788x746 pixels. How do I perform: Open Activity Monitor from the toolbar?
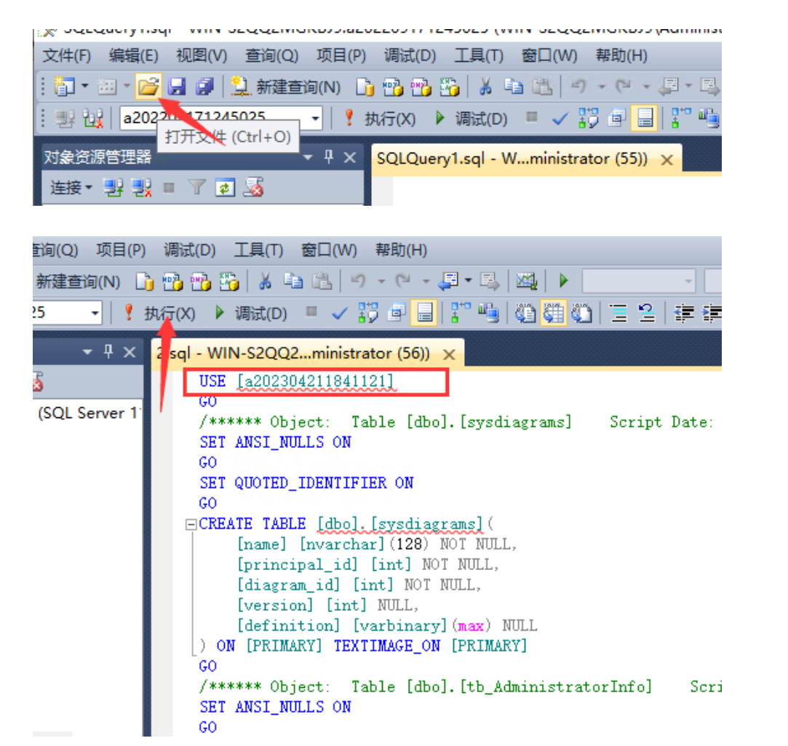point(526,281)
